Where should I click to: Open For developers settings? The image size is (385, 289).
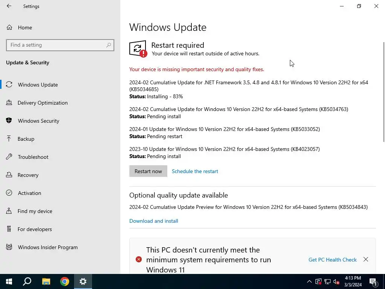pyautogui.click(x=60, y=229)
